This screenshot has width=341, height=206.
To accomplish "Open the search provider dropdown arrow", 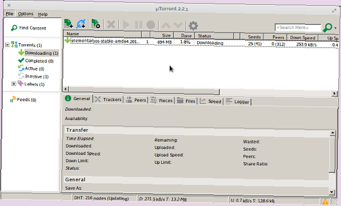I will (x=335, y=28).
